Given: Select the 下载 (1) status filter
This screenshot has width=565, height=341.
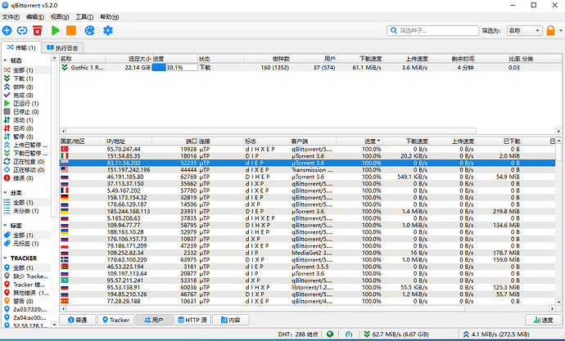Looking at the screenshot, I should coord(23,79).
